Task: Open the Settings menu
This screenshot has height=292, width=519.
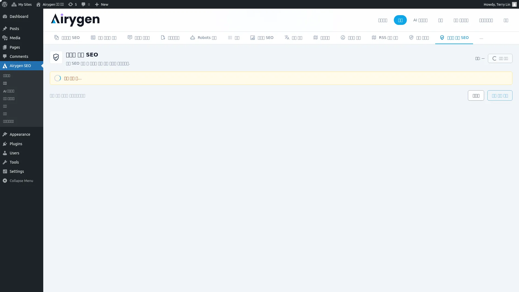Action: pos(22,171)
